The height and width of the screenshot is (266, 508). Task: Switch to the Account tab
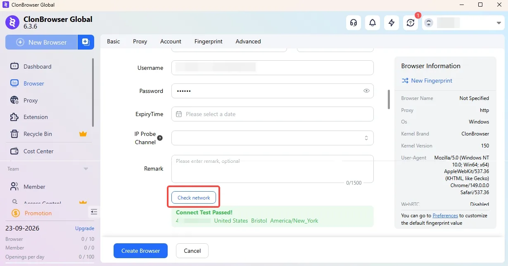[171, 41]
